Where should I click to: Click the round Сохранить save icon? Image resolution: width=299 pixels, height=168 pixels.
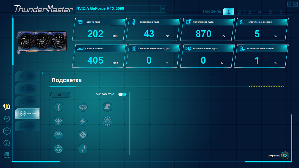[285, 155]
